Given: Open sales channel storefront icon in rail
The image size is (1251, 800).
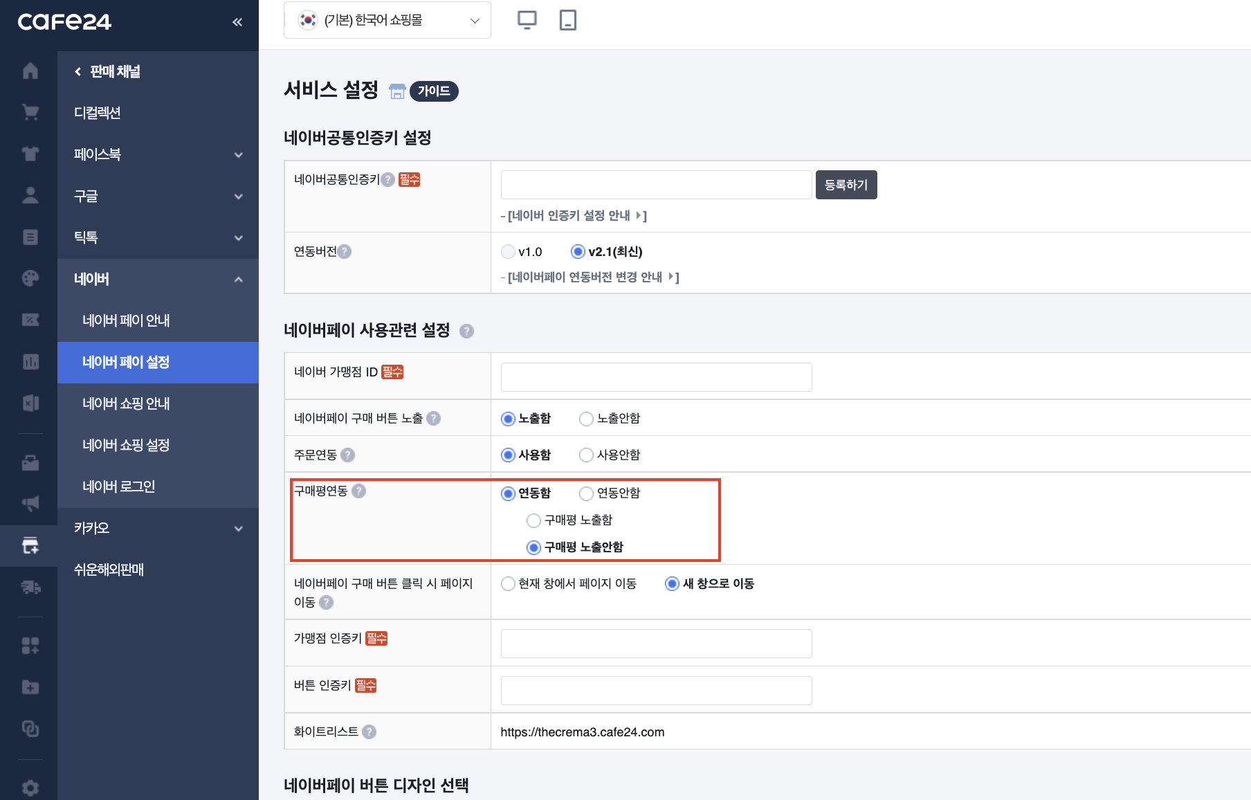Looking at the screenshot, I should pos(30,545).
